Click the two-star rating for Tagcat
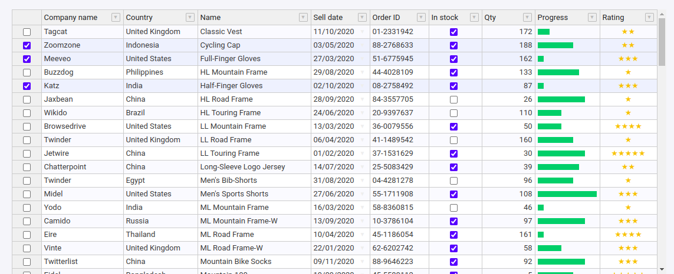 pos(628,32)
